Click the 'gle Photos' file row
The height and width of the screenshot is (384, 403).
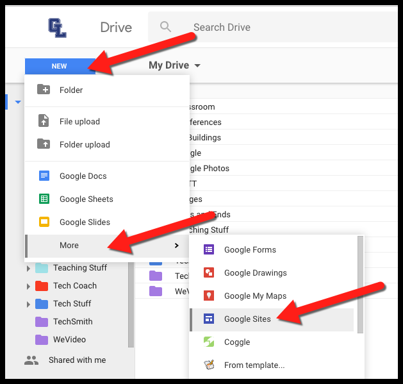(293, 168)
